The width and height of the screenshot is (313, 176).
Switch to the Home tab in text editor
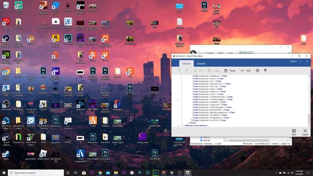click(186, 64)
